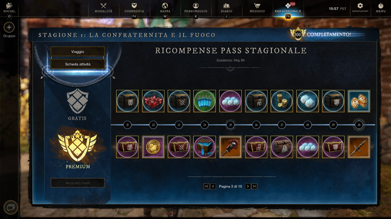Screen dimensions: 391x219
Task: Click the Viaggio button
Action: tap(78, 52)
